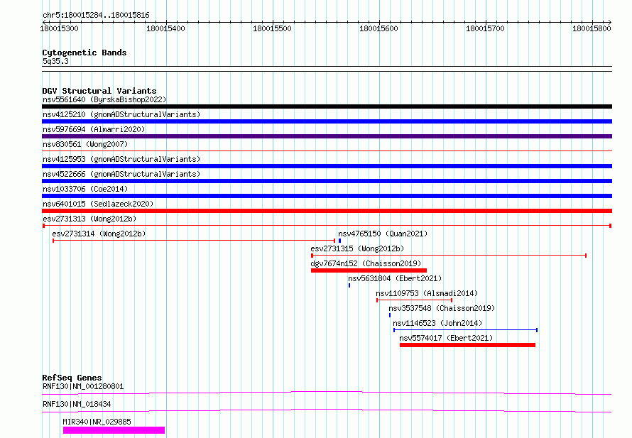Click the Cytogenetic Bands track heading
The image size is (632, 438).
[x=85, y=53]
